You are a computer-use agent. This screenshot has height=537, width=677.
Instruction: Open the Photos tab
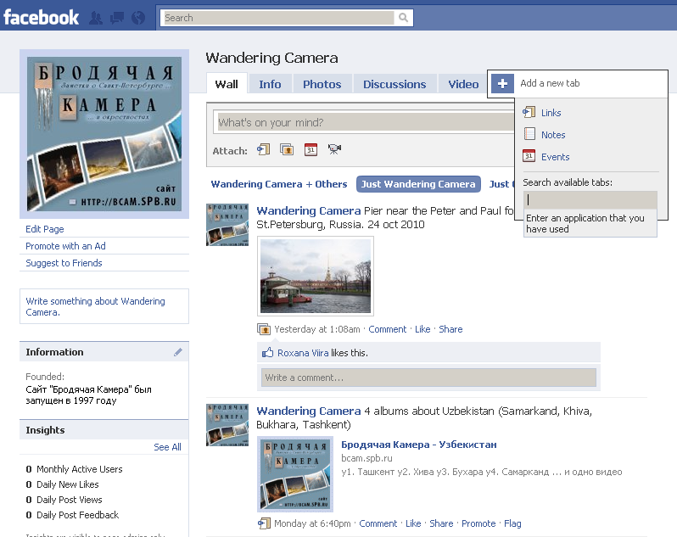pyautogui.click(x=322, y=84)
